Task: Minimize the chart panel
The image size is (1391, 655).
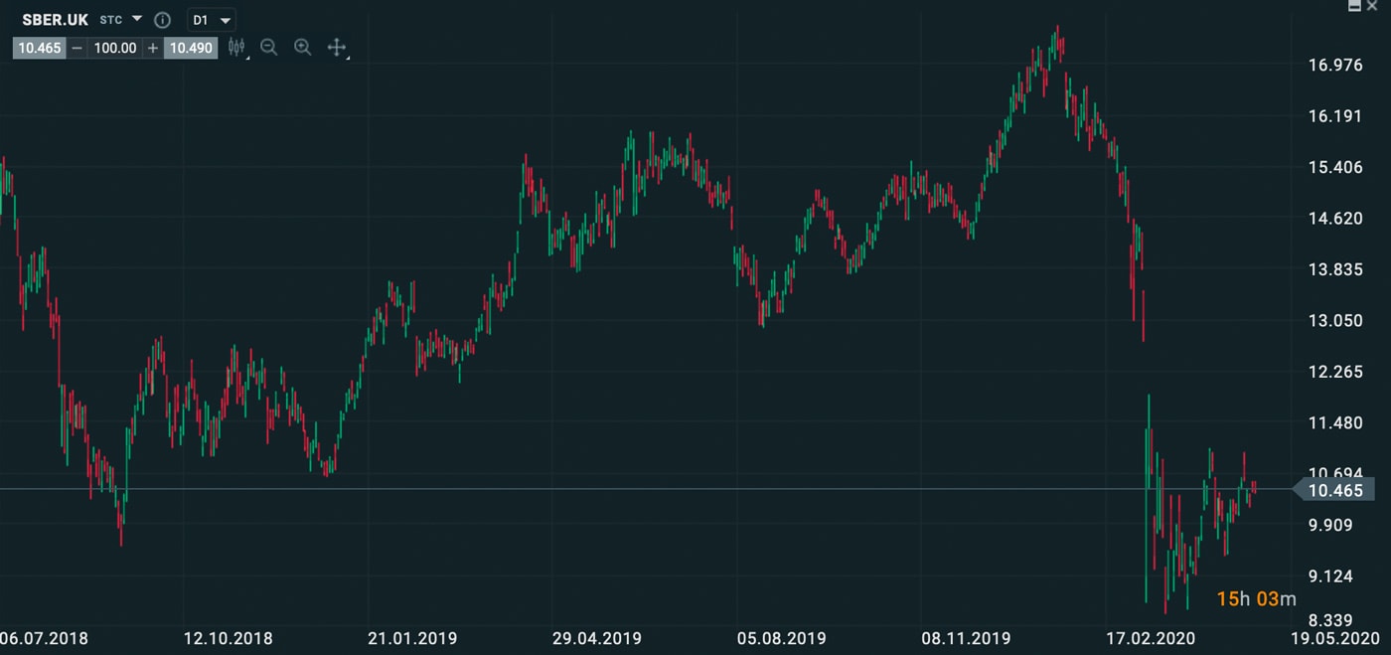Action: (1354, 6)
